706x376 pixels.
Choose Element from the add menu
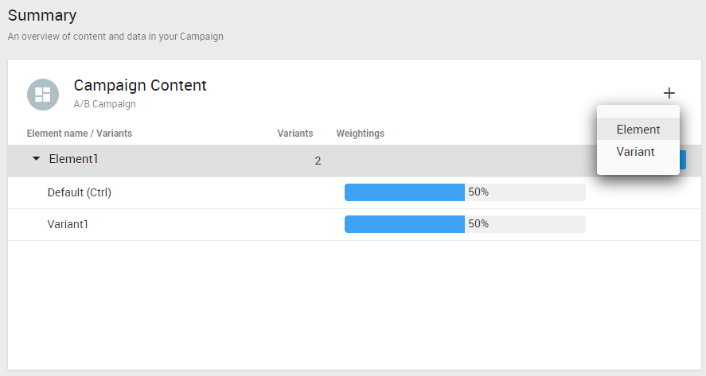638,130
